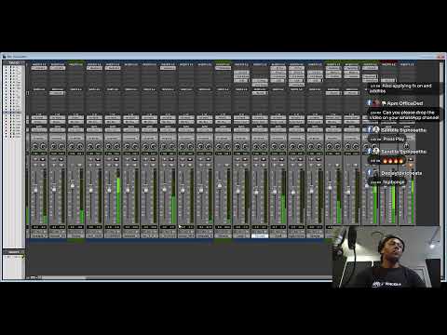
Task: Select the highlighted white track name
Action: [260, 236]
